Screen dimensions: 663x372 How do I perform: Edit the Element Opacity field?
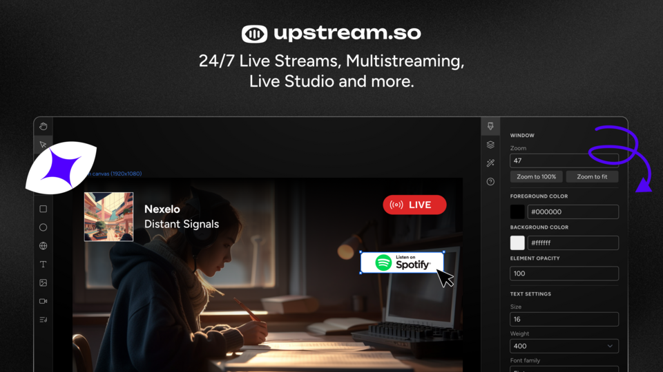[564, 273]
